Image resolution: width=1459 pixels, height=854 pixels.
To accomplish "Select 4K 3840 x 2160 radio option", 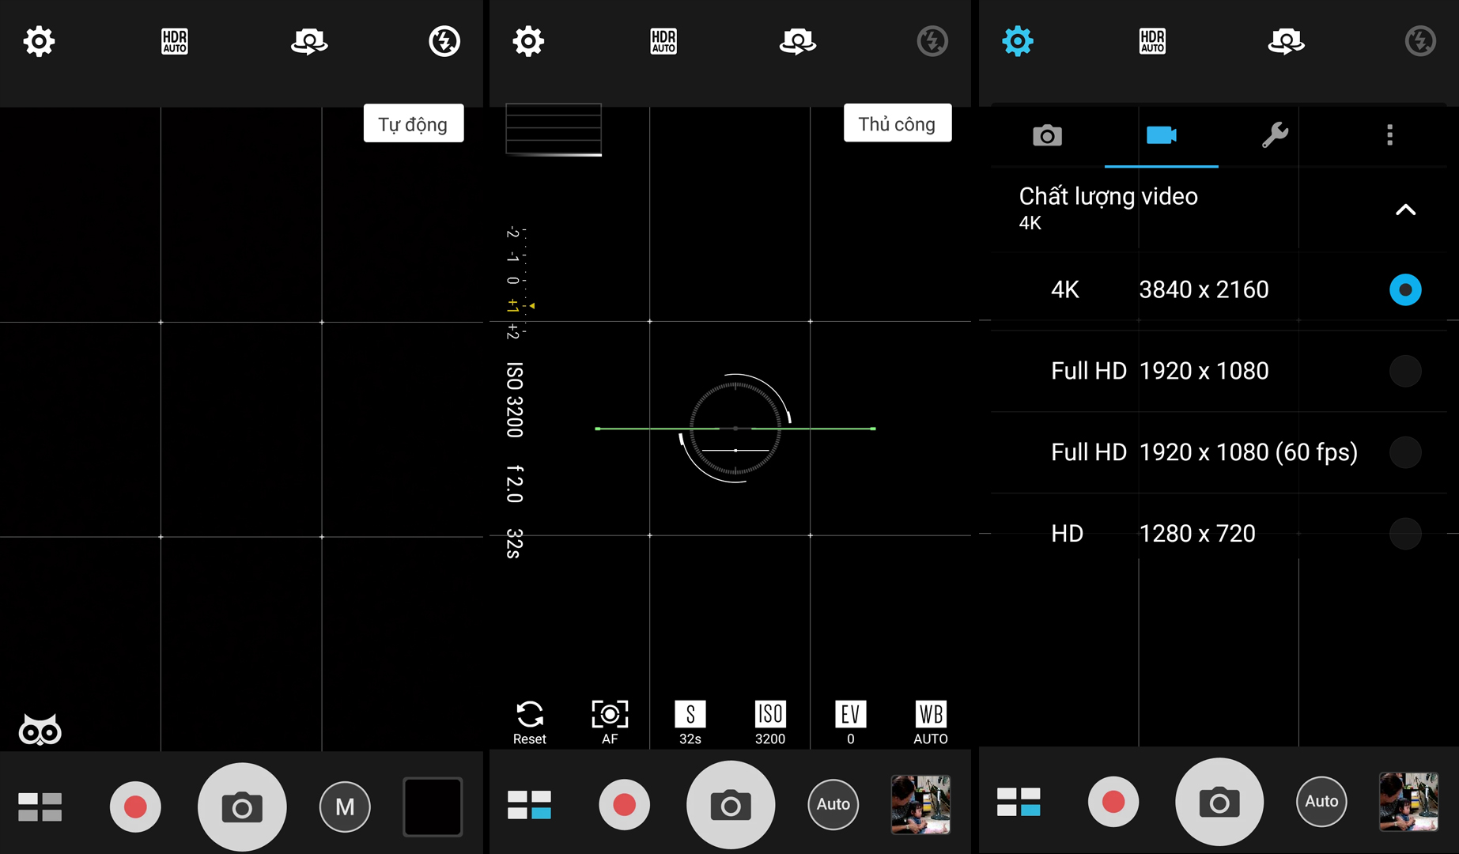I will (x=1404, y=289).
